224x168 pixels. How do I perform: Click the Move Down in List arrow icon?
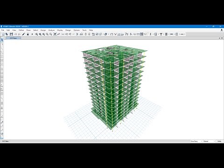(89, 34)
